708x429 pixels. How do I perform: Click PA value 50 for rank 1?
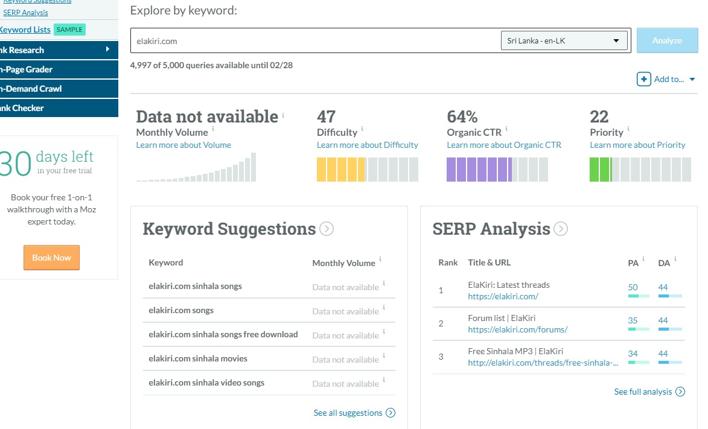click(633, 287)
